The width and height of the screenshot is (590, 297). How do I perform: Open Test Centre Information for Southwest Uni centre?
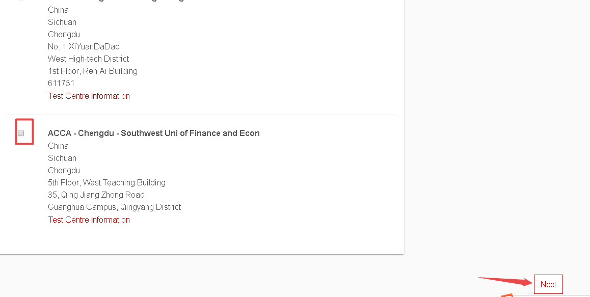(89, 220)
